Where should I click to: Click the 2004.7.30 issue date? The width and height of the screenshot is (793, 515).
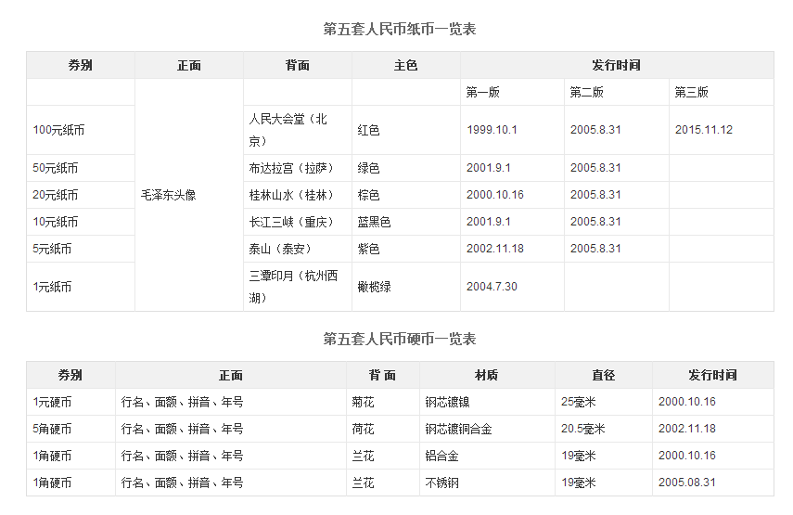(492, 287)
